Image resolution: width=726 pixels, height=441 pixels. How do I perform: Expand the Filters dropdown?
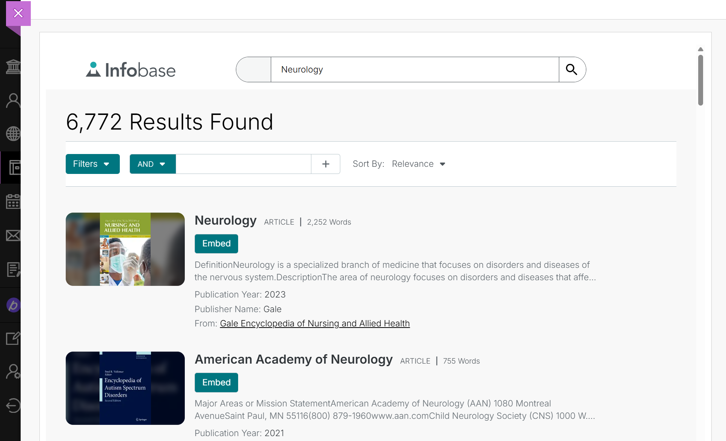(93, 164)
